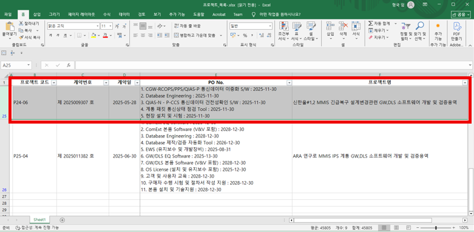Click the Accounting Number Format currency icon
The height and width of the screenshot is (232, 474).
(x=234, y=36)
